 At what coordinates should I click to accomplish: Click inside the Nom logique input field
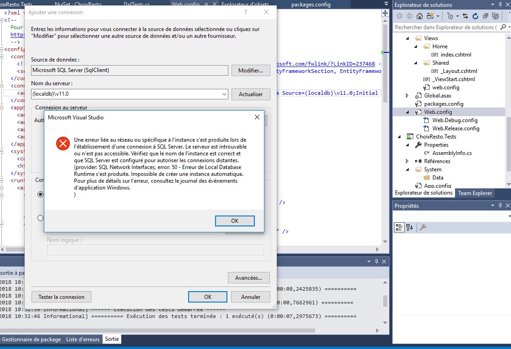pos(155,250)
